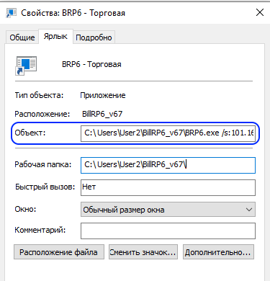Open the Сменить значок dialog

143,252
